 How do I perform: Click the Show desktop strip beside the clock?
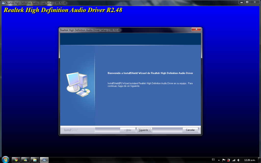point(259,160)
